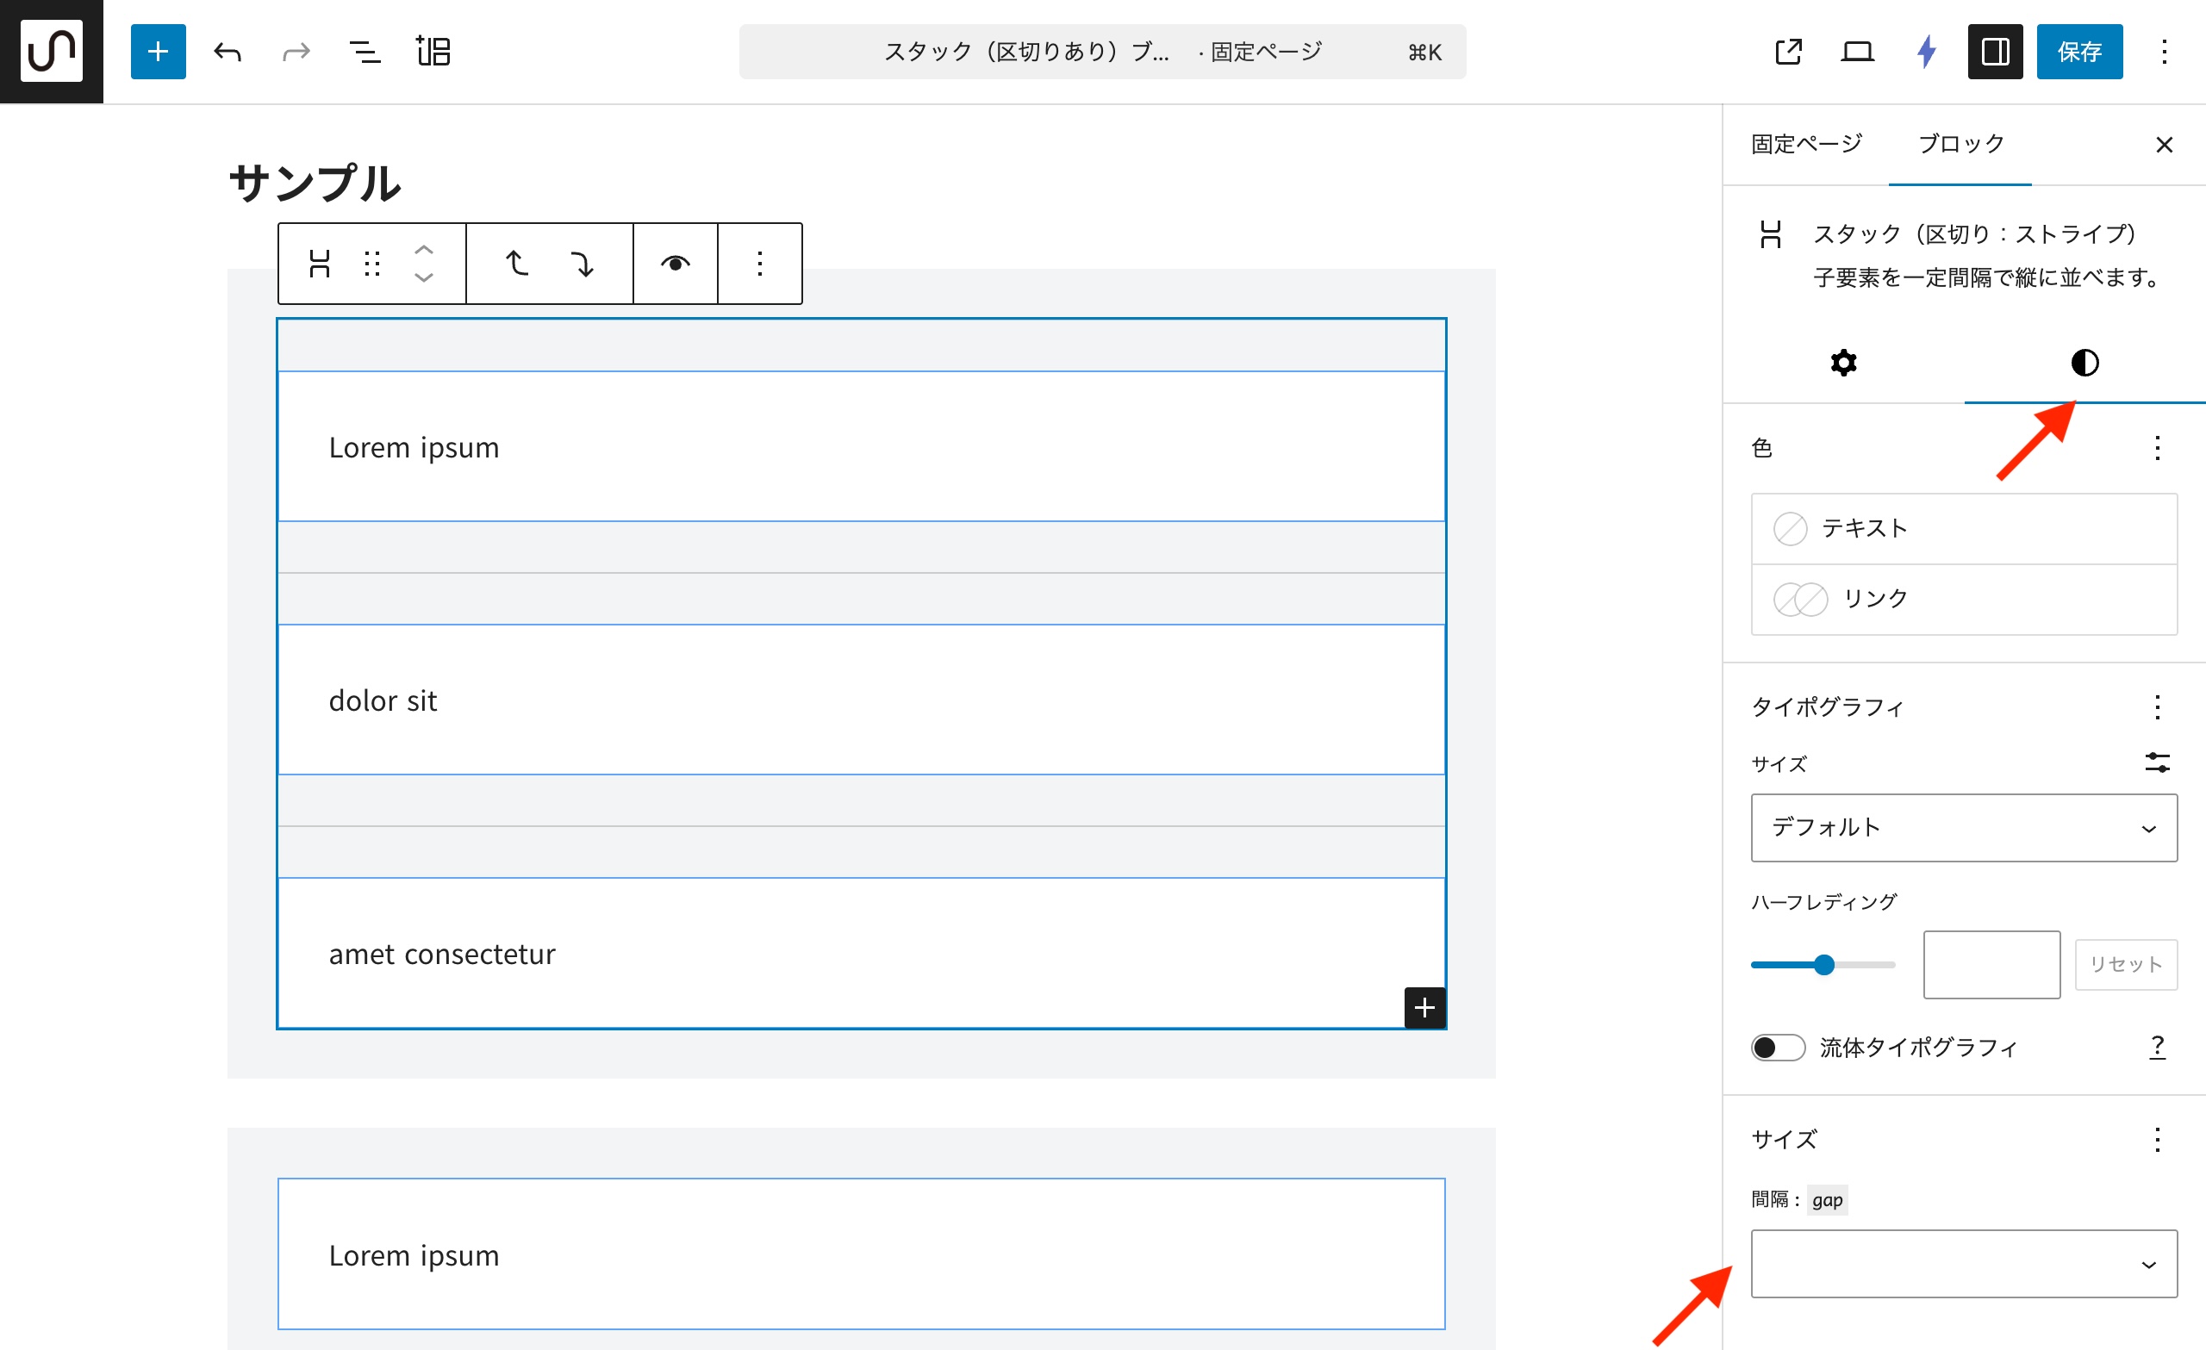
Task: Toggle block visibility eye icon
Action: click(x=675, y=264)
